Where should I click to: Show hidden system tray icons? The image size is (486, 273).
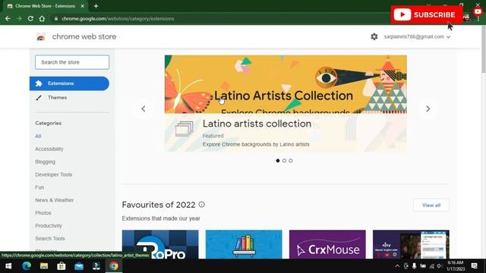(x=397, y=266)
